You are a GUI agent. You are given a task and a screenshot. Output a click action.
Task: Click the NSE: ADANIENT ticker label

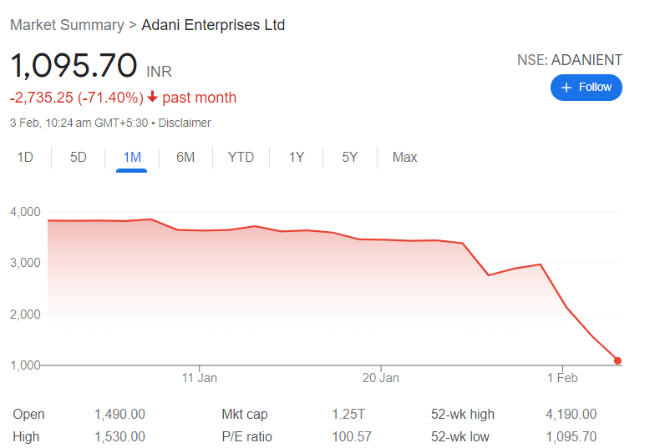570,60
